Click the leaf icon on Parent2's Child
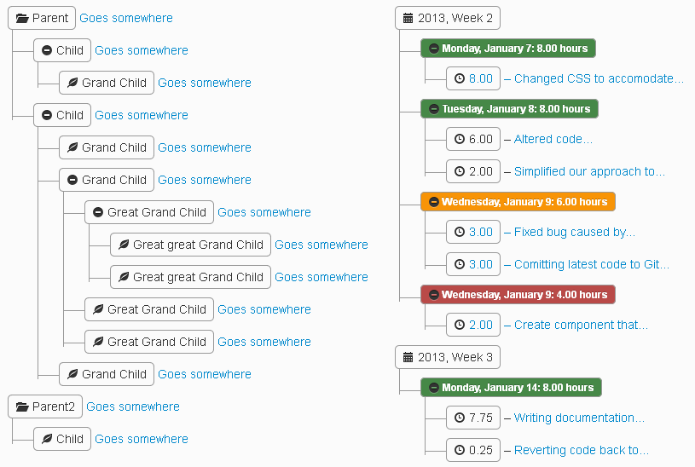Screen dimensions: 695x467 click(x=47, y=439)
